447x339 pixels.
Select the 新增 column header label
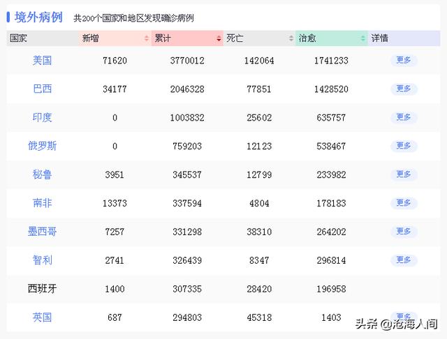(90, 38)
